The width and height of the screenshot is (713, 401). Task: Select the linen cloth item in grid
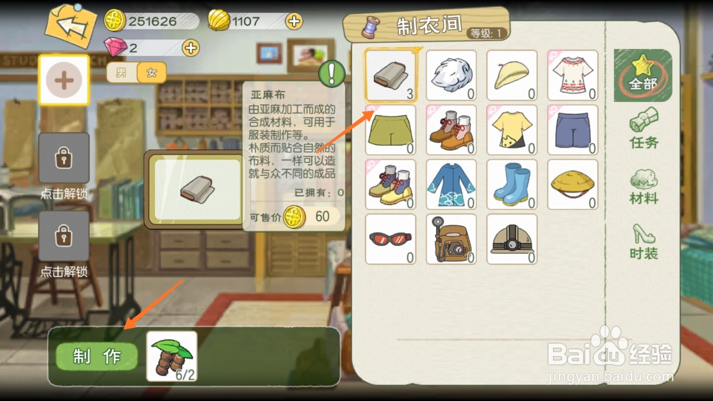391,75
